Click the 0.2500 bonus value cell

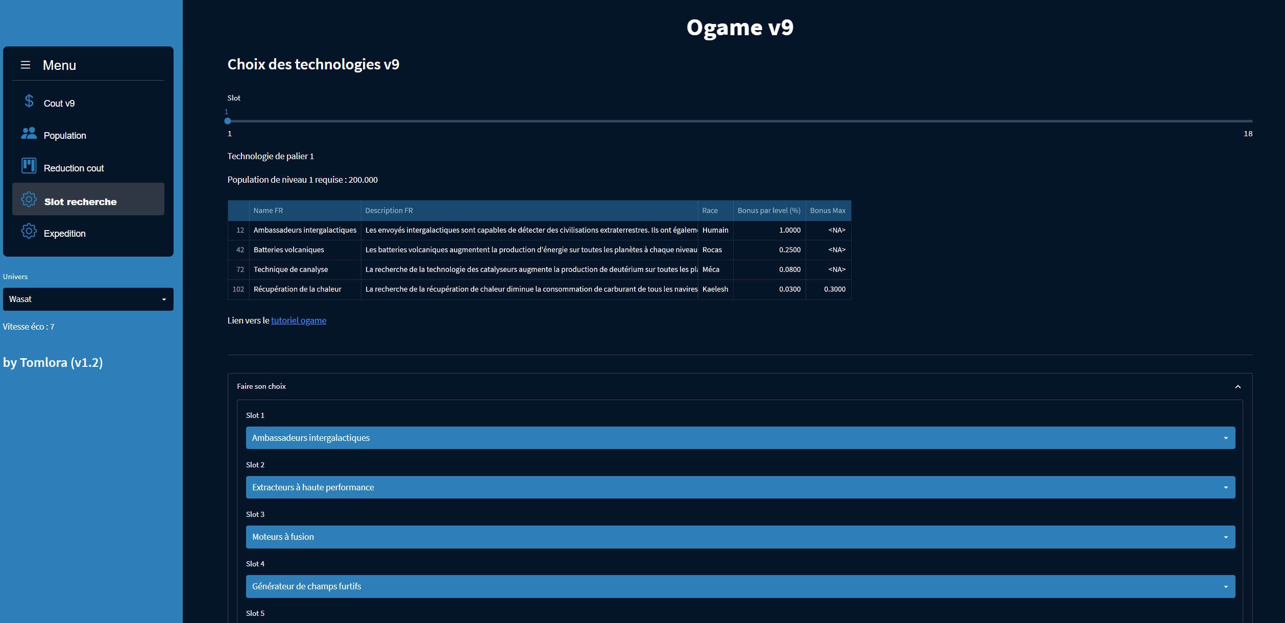click(769, 250)
